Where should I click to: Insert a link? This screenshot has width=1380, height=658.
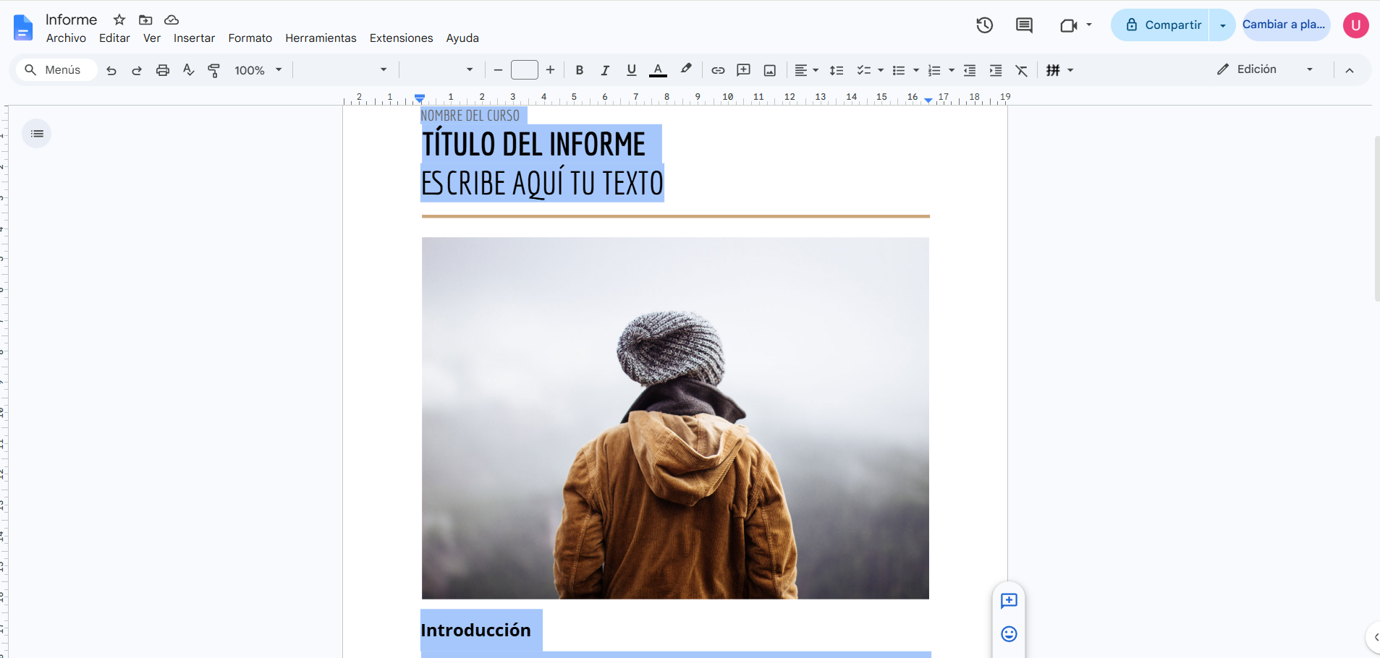718,70
